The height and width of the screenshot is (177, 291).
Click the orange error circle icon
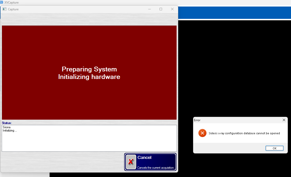(x=202, y=133)
